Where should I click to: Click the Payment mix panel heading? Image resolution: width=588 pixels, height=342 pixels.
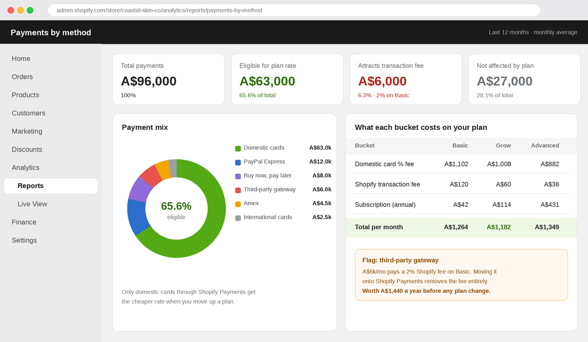pyautogui.click(x=145, y=128)
